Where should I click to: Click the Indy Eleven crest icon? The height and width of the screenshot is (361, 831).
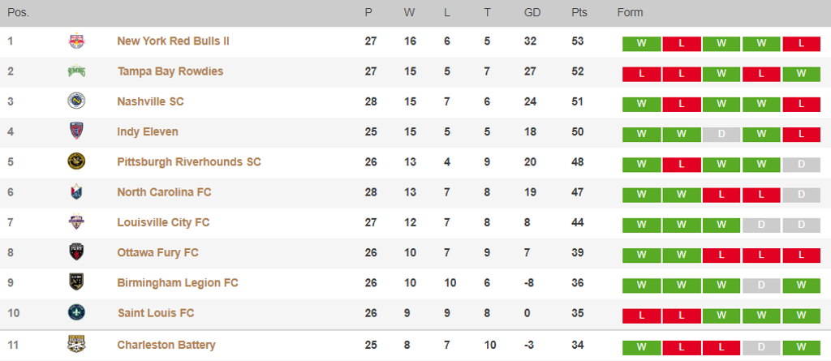77,131
